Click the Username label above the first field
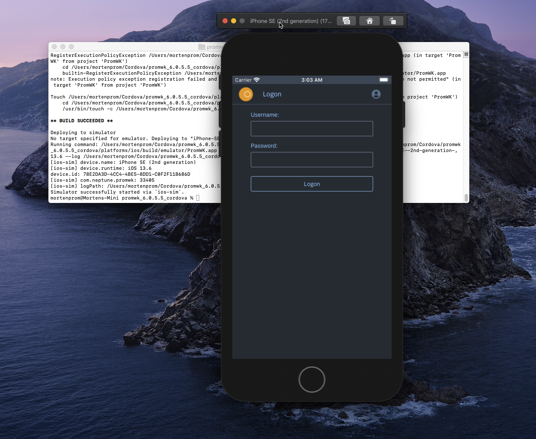Image resolution: width=536 pixels, height=439 pixels. pyautogui.click(x=265, y=115)
